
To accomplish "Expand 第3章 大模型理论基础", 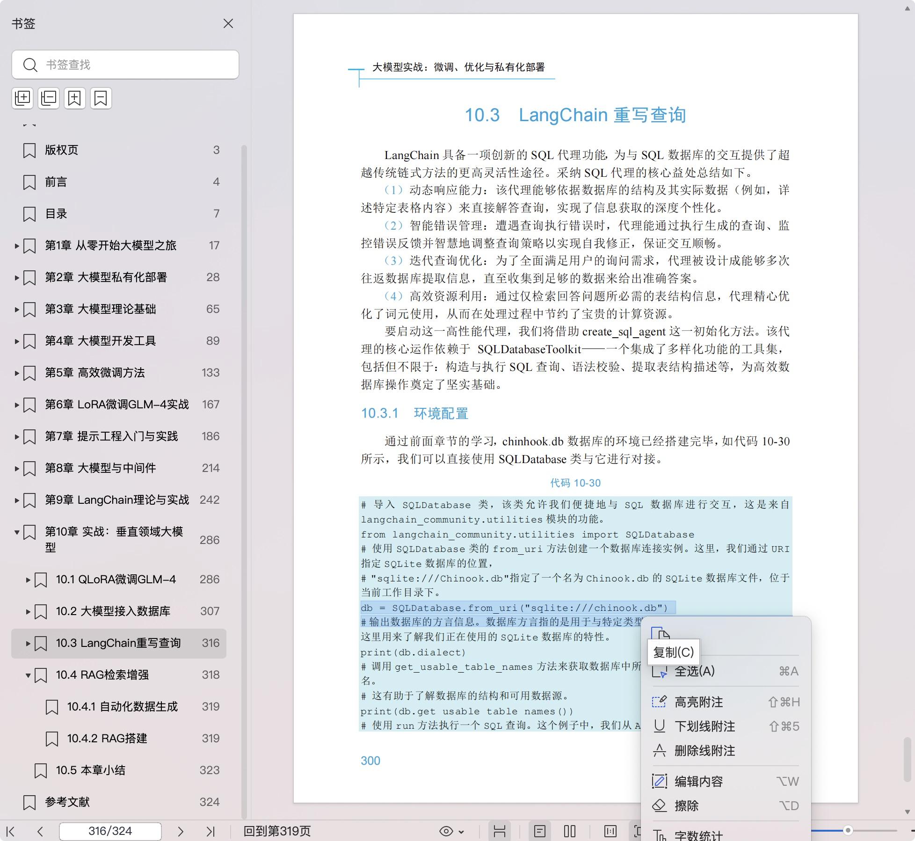I will tap(17, 309).
